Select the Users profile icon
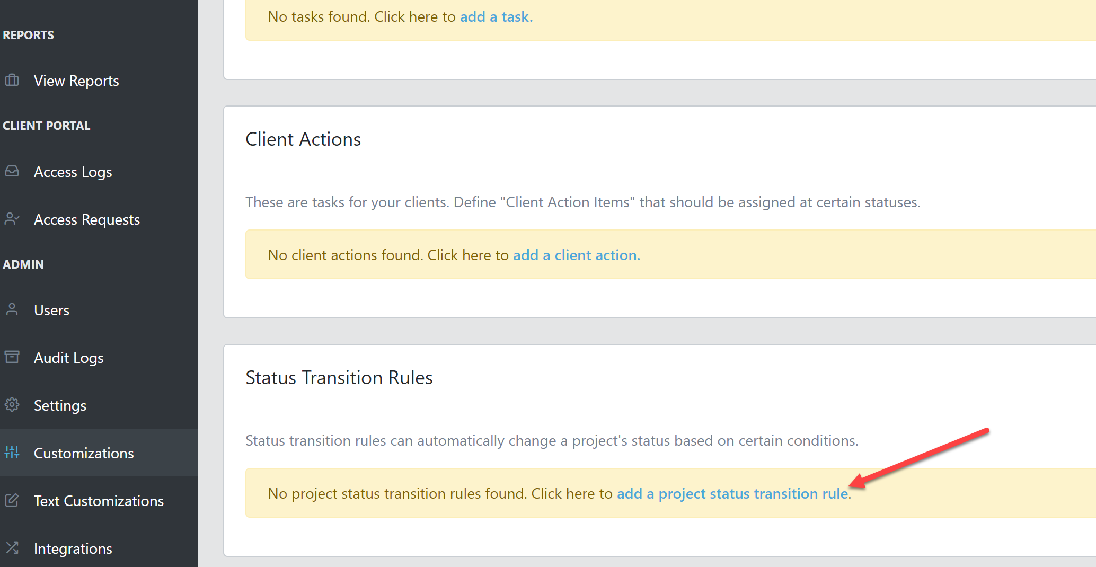The height and width of the screenshot is (567, 1096). tap(12, 309)
